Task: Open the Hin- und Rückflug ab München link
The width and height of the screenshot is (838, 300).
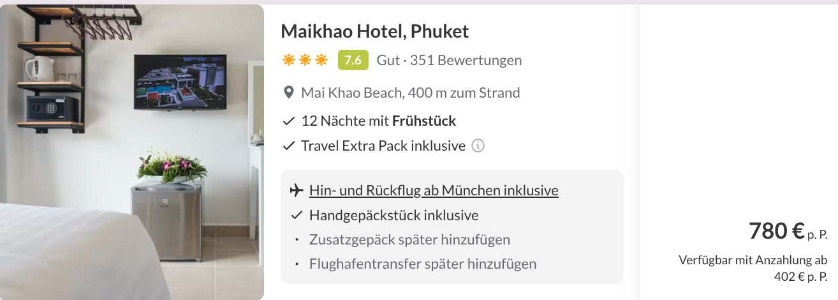Action: [434, 190]
